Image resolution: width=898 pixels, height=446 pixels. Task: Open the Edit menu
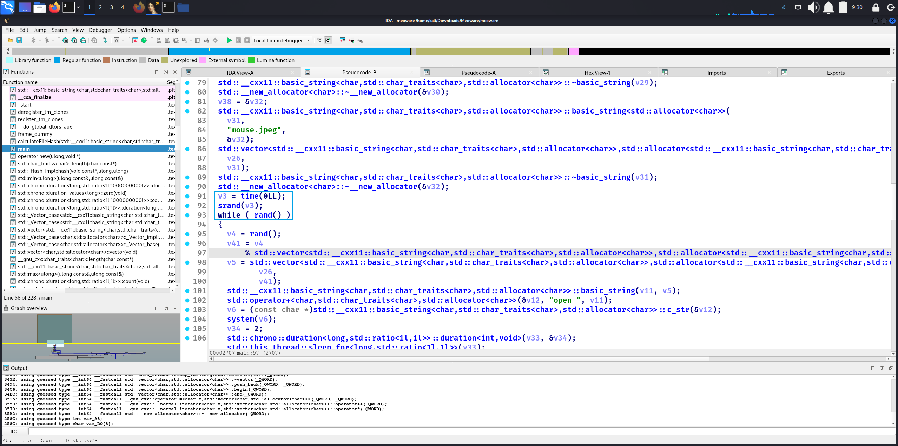tap(24, 30)
